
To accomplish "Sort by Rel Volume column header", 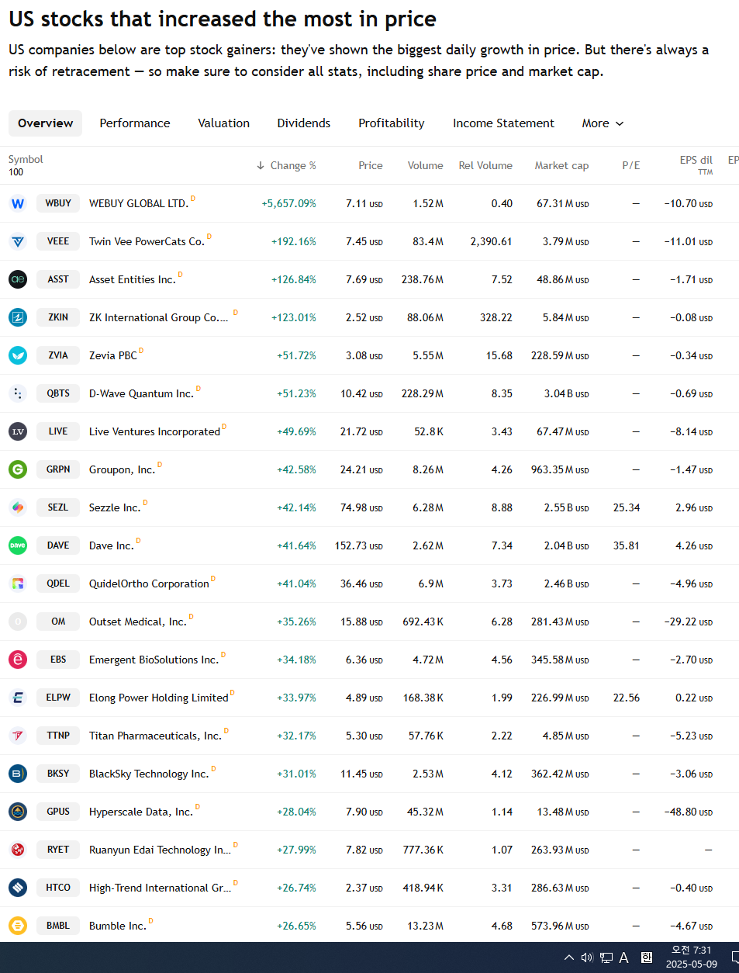I will 485,165.
